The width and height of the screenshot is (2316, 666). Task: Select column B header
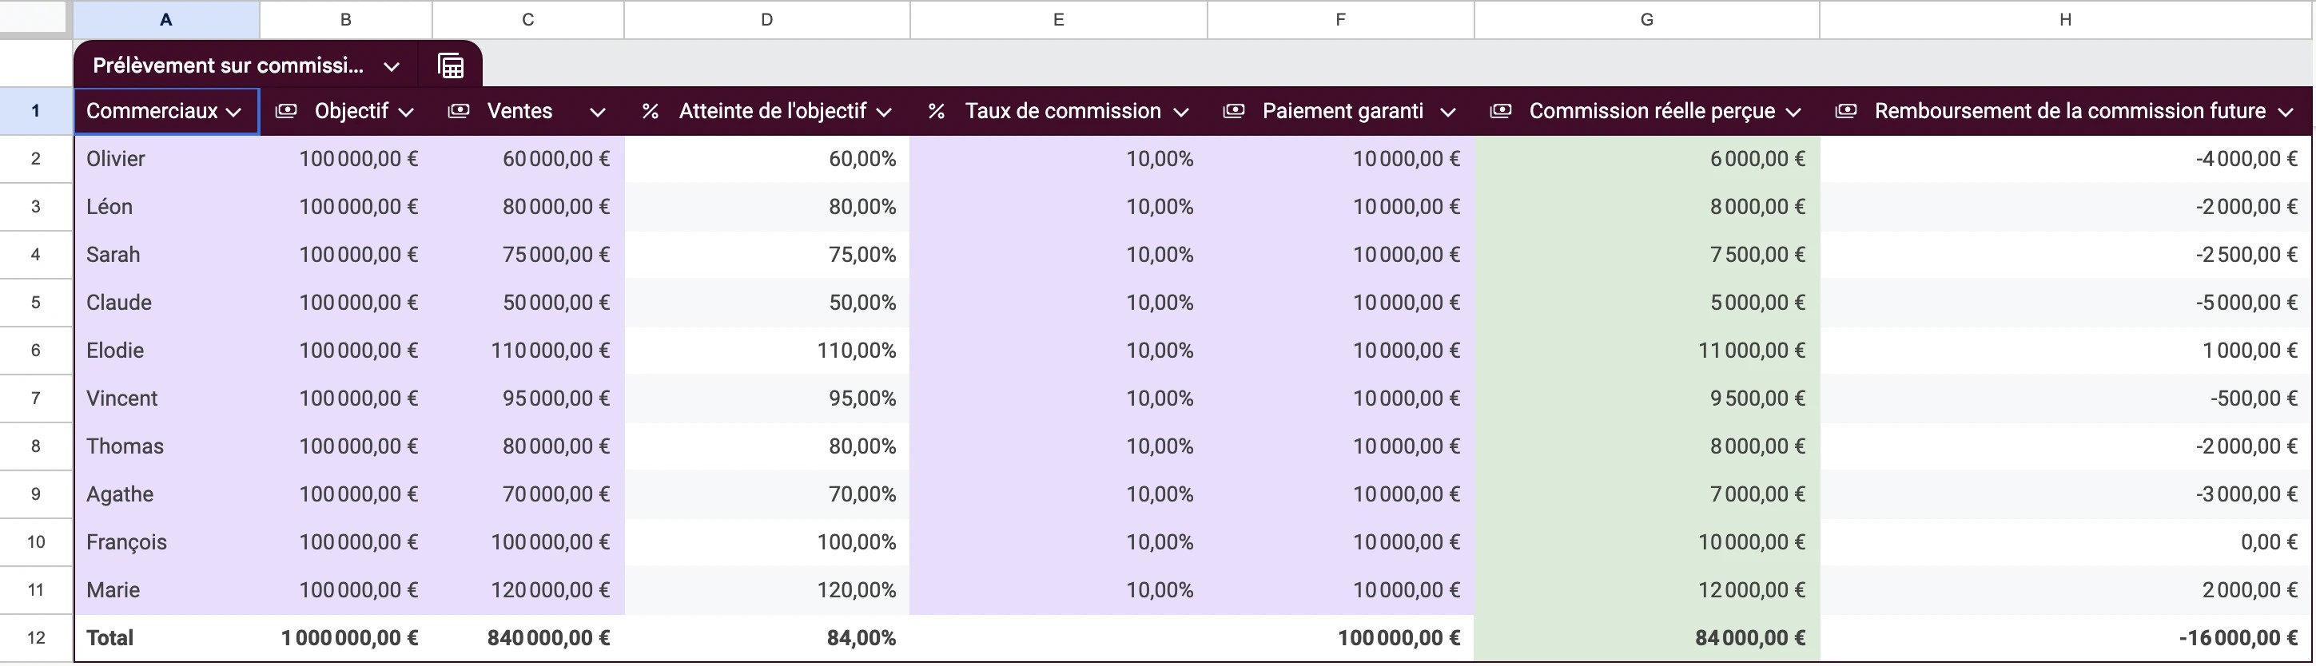(x=346, y=20)
